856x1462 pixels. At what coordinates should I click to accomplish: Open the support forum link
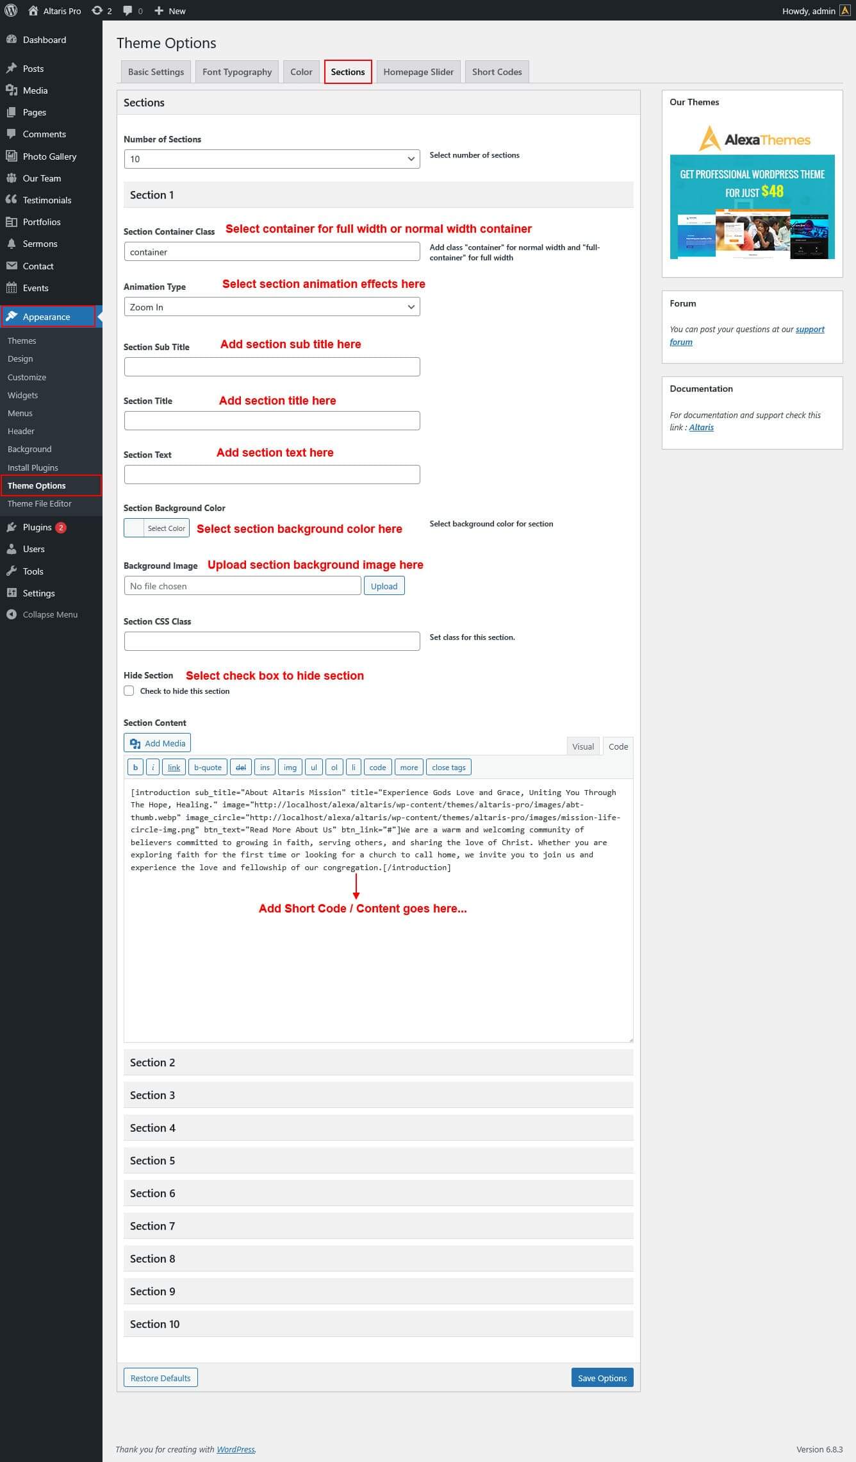(x=809, y=330)
